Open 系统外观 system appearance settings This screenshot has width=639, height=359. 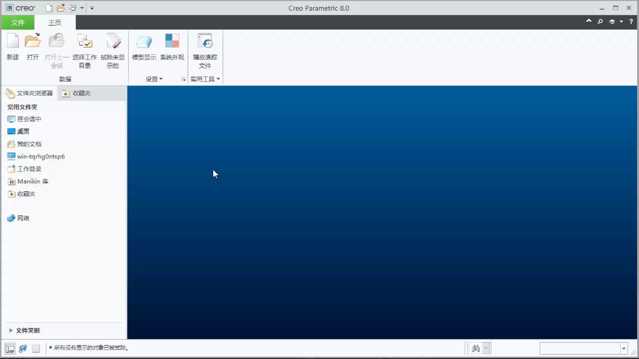point(172,47)
